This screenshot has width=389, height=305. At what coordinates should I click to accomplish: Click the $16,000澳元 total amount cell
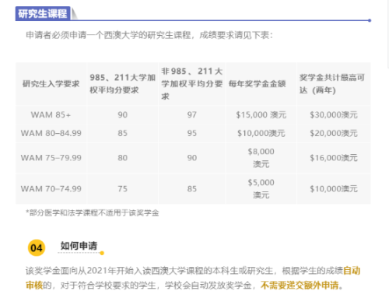334,158
